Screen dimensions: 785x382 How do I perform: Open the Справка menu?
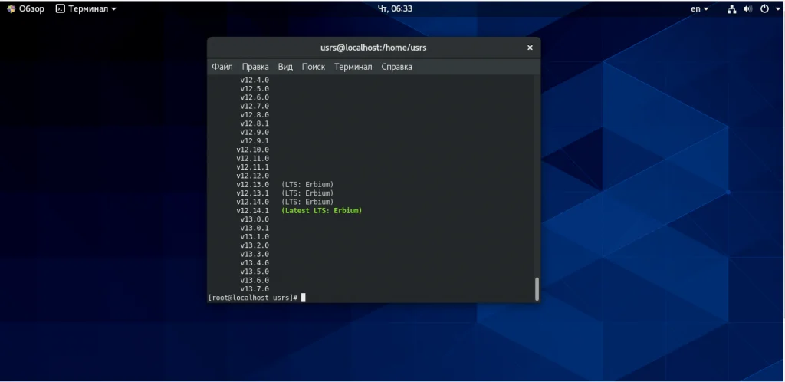(x=396, y=67)
